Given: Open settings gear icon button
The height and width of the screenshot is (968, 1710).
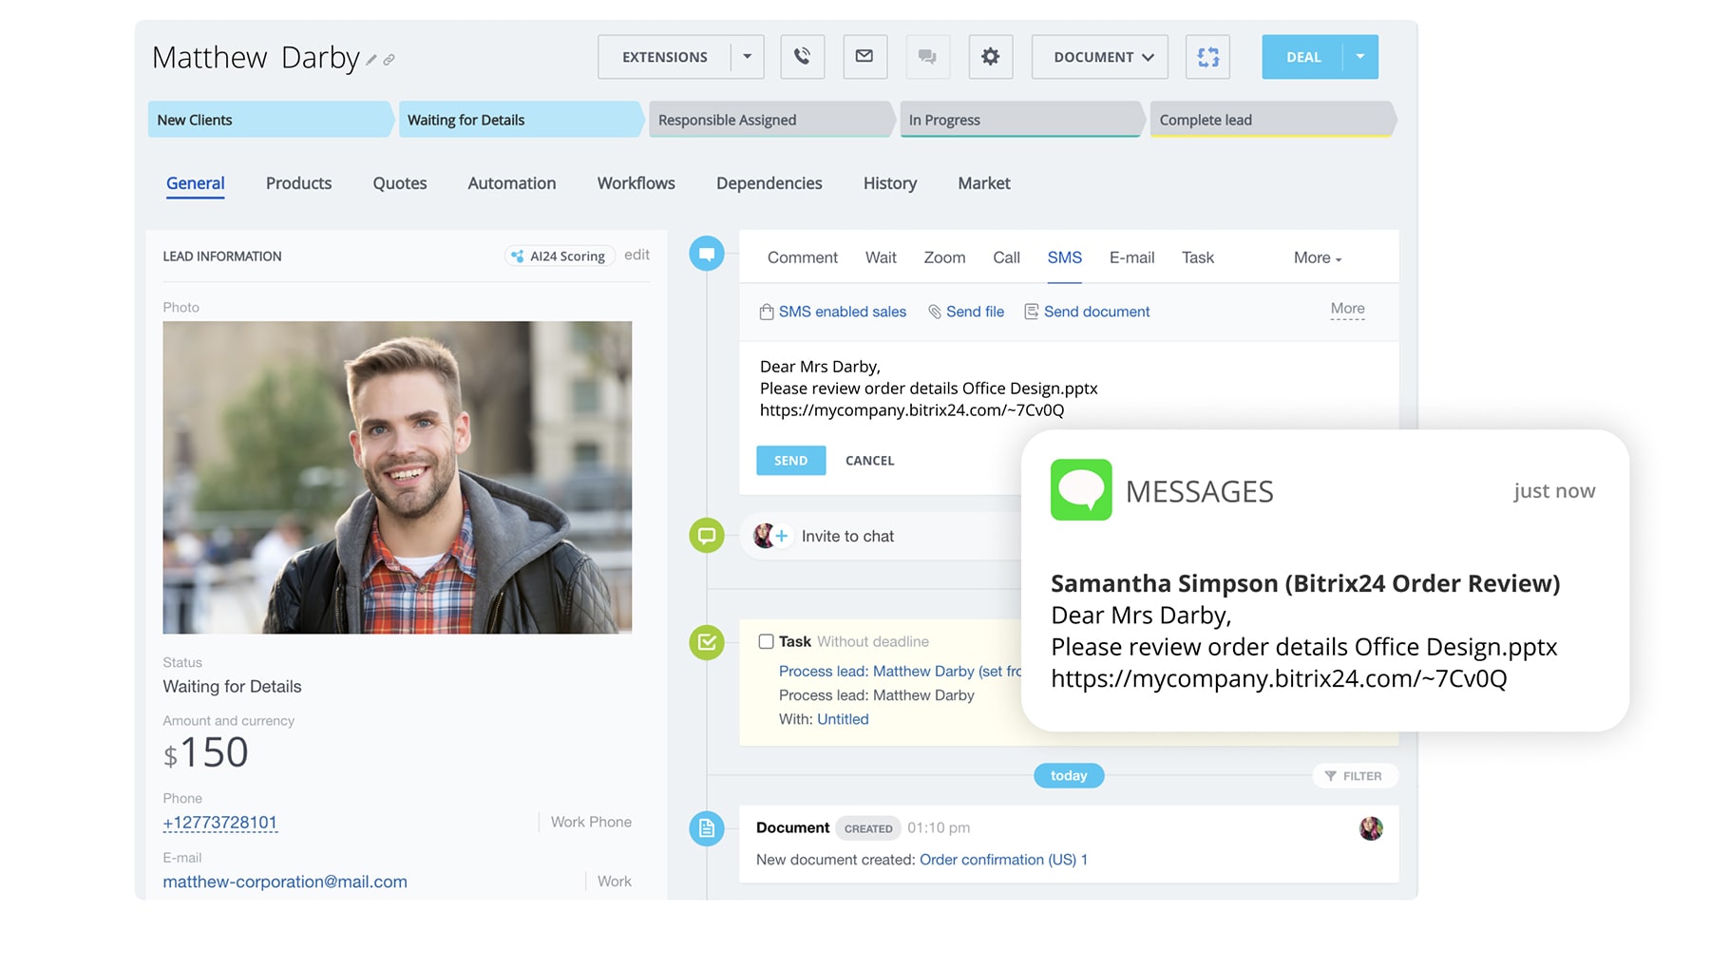Looking at the screenshot, I should coord(990,57).
